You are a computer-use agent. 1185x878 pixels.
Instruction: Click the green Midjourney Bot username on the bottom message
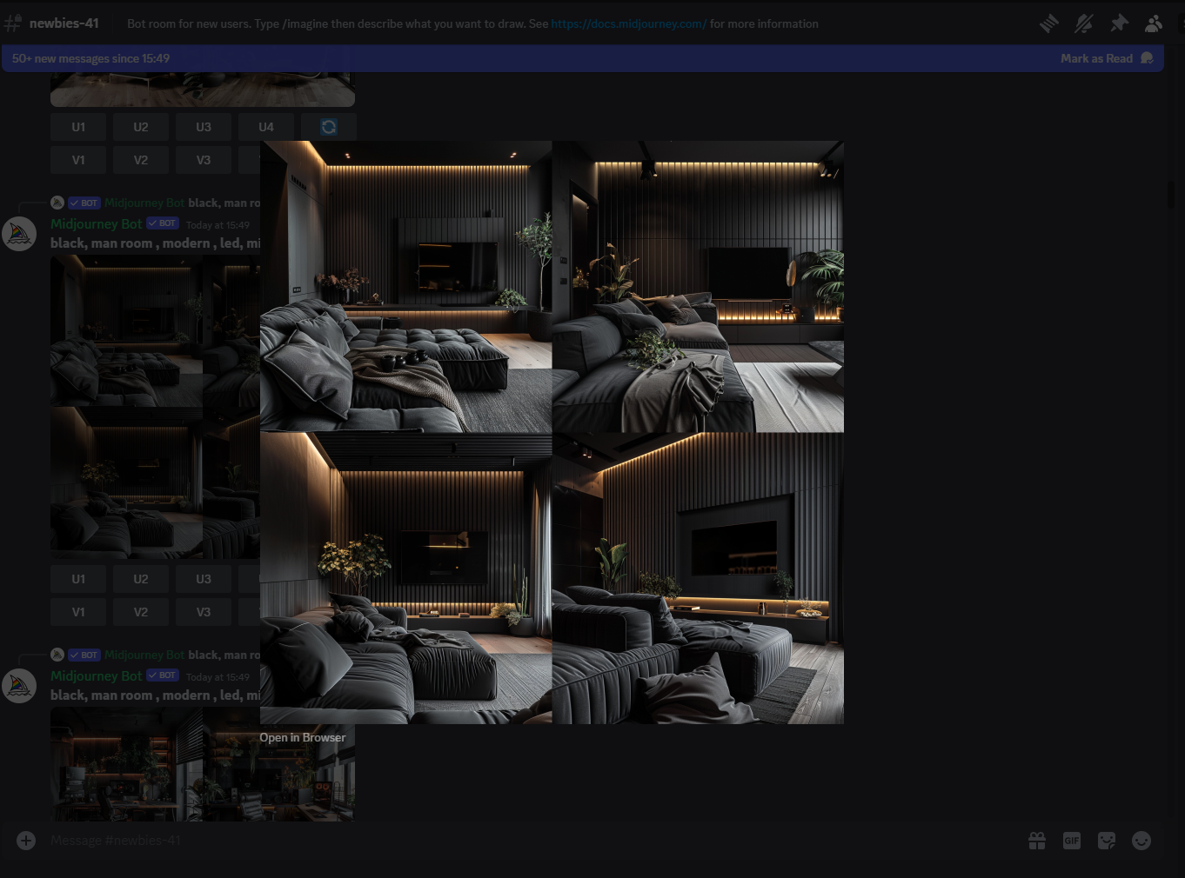96,675
